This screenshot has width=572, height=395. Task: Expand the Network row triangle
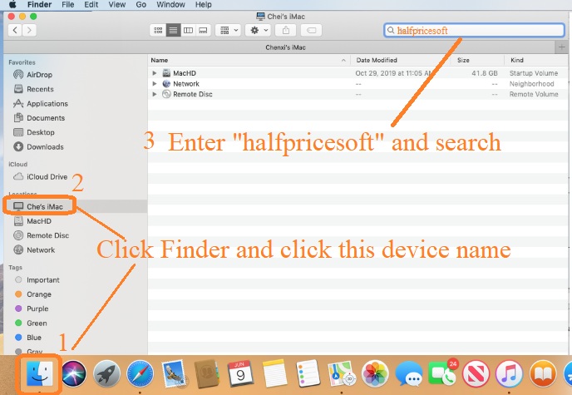click(x=155, y=84)
